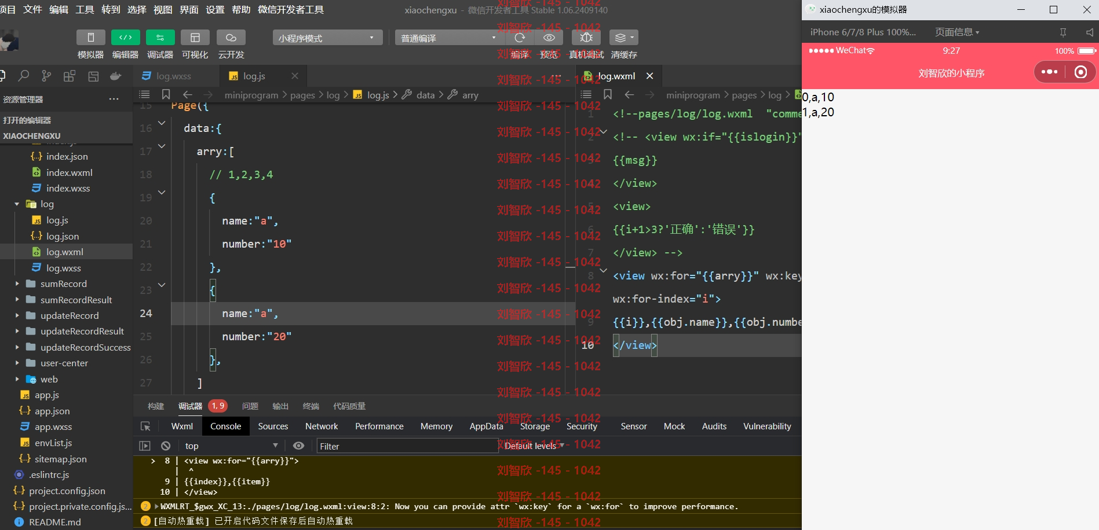Open the layout panel sidebar icon
This screenshot has width=1099, height=530.
click(93, 76)
